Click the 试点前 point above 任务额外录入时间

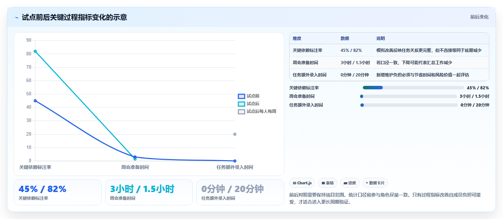[x=235, y=161]
